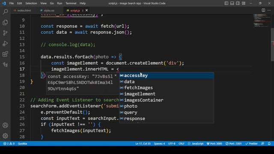Choose query from autocomplete suggestions
This screenshot has height=154, width=274.
(167, 112)
